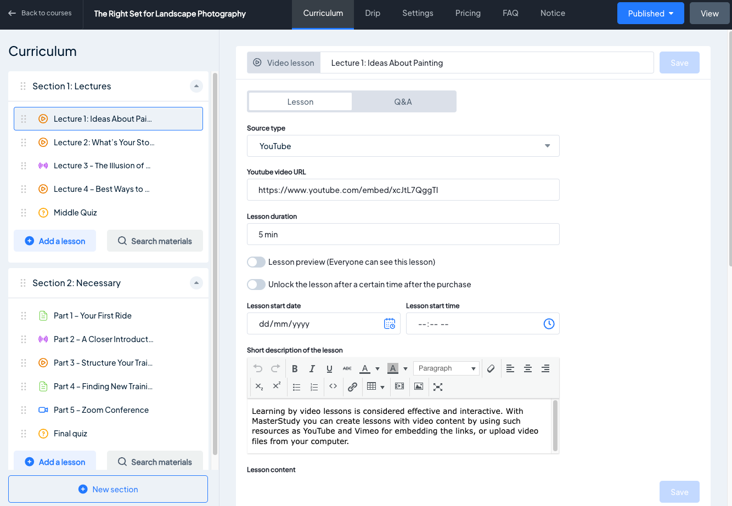The width and height of the screenshot is (732, 506).
Task: Open the calendar picker for lesson start date
Action: (390, 324)
